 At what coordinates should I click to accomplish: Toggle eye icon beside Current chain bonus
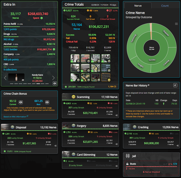pos(21,102)
